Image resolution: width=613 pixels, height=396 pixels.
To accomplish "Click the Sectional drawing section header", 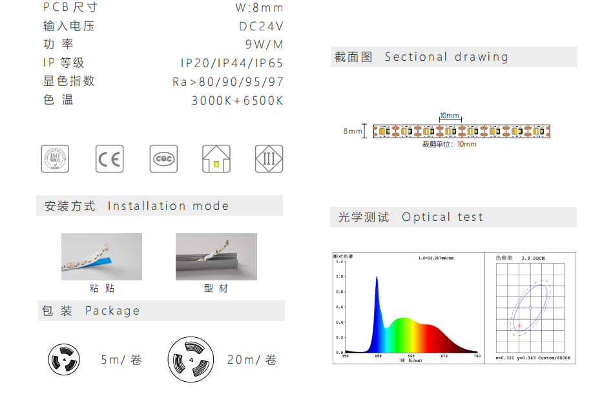I will 453,57.
